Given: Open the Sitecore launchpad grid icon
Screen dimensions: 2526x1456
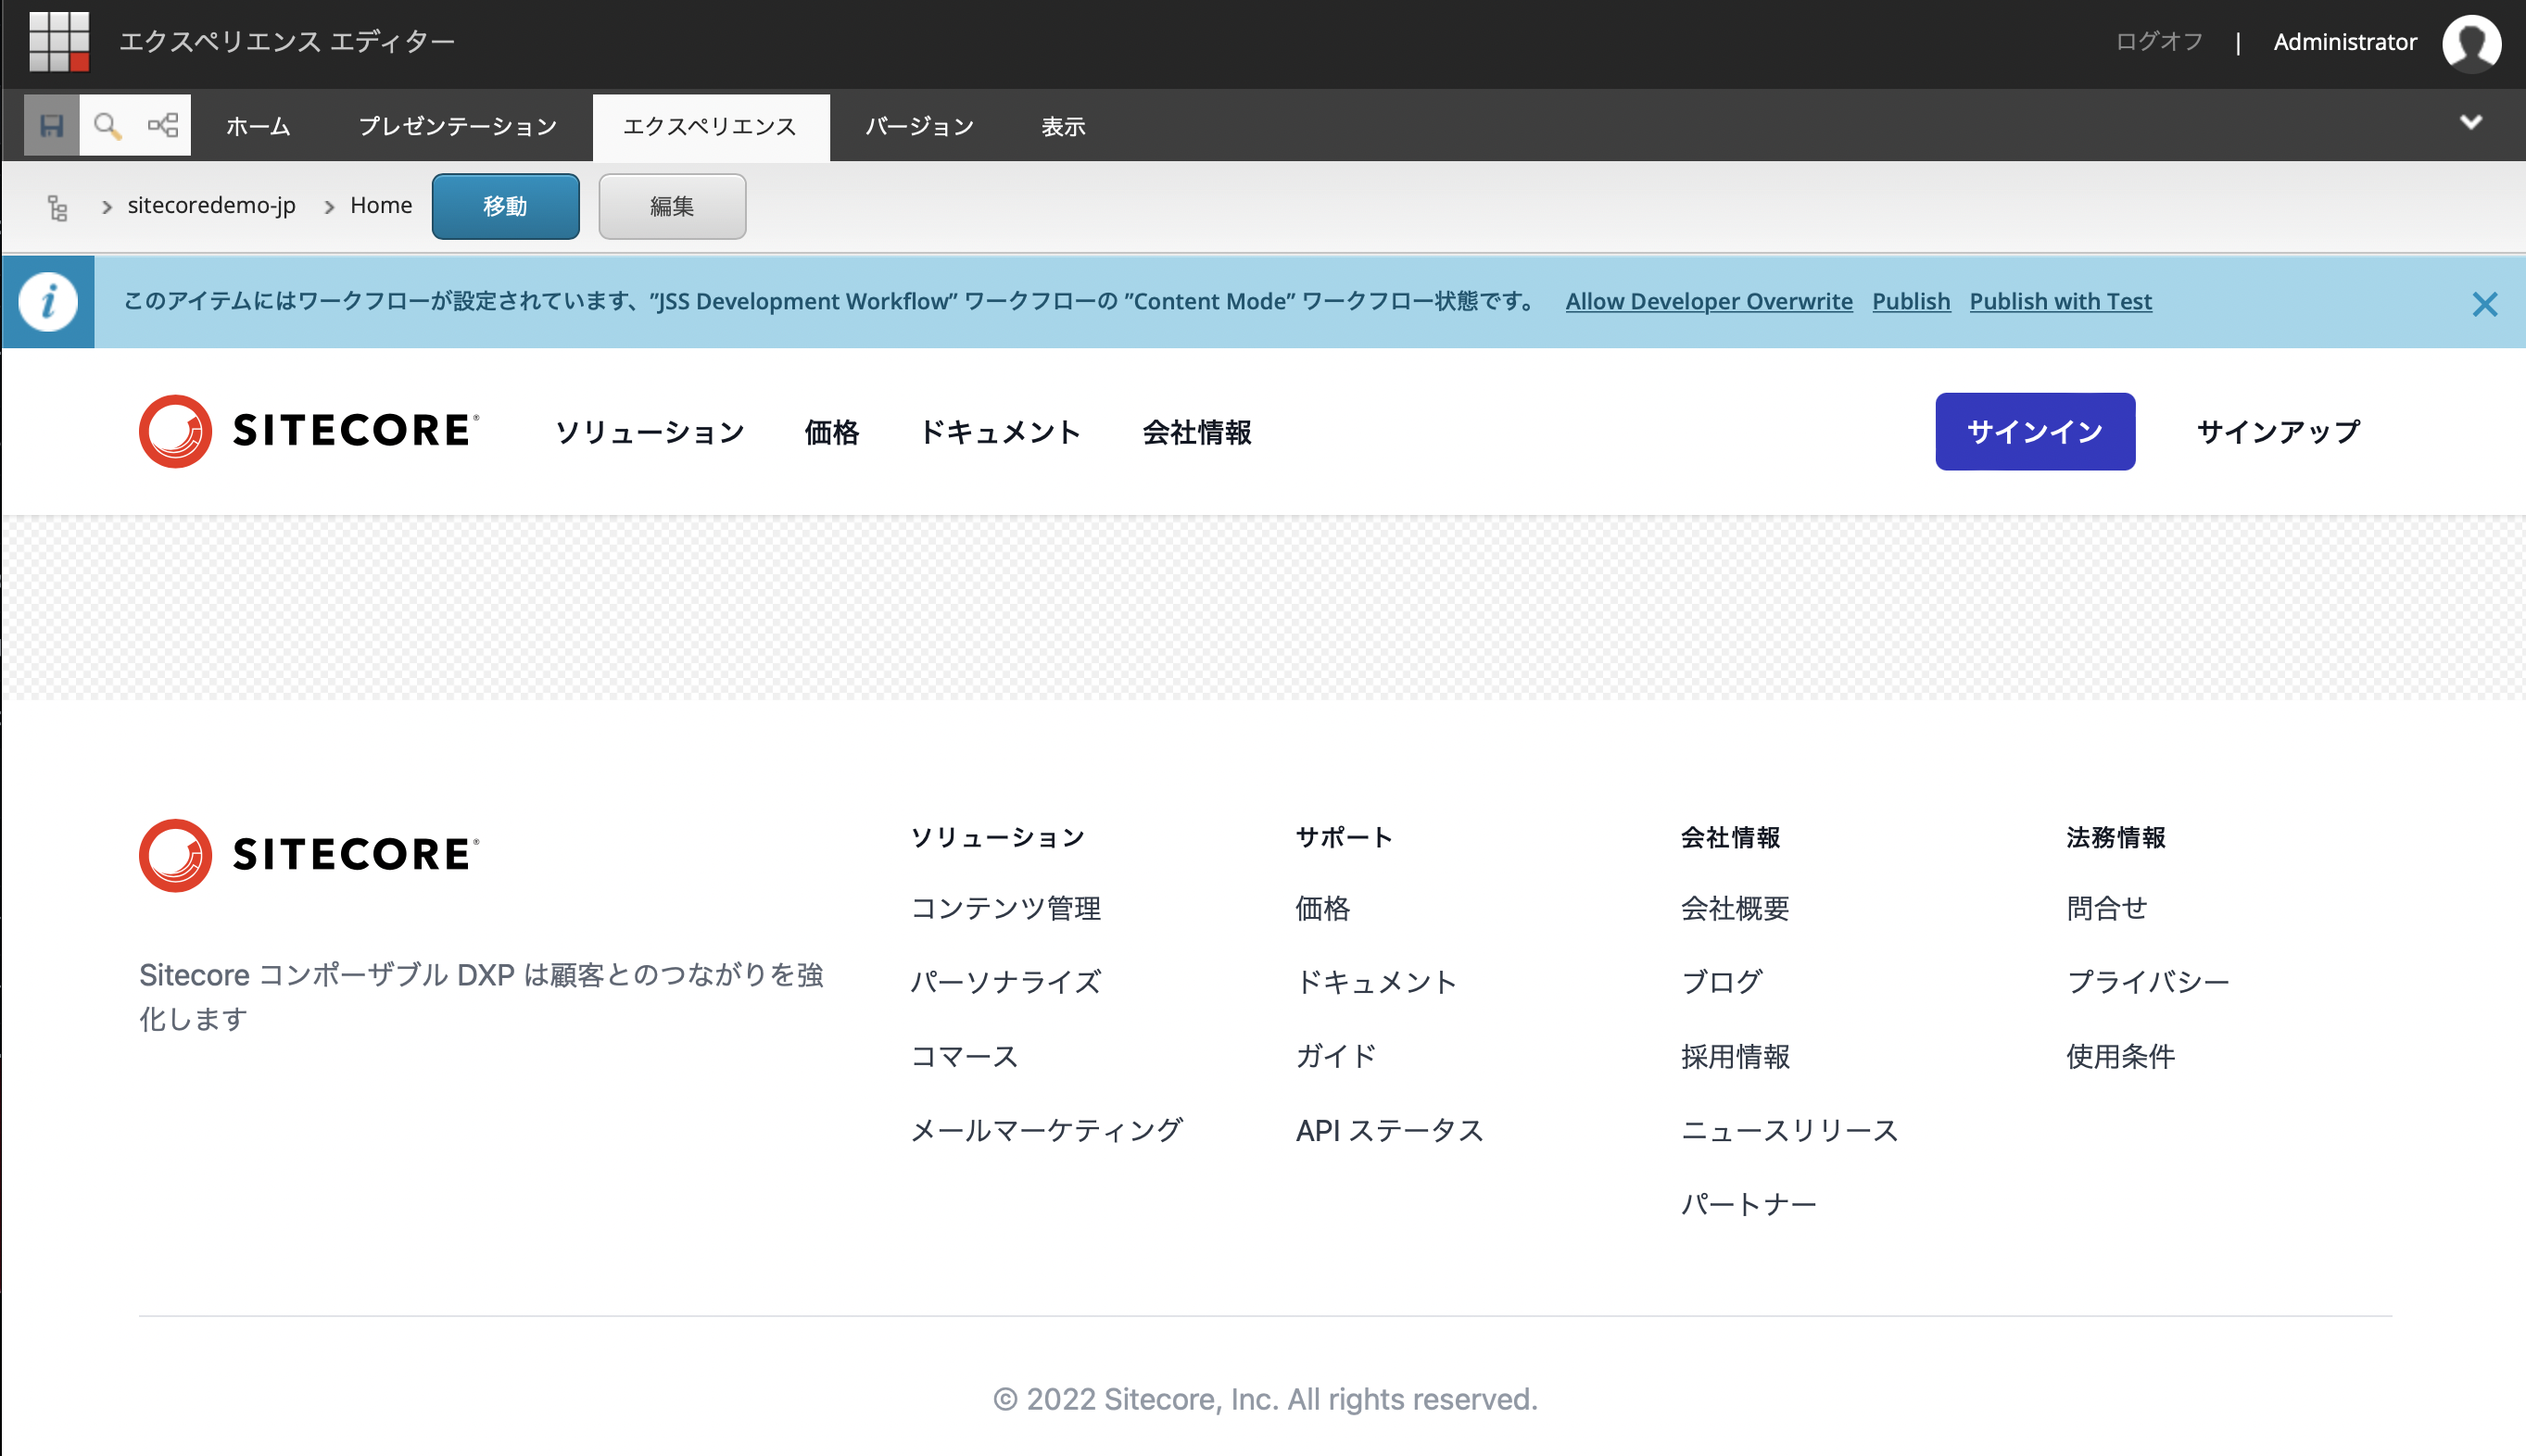Looking at the screenshot, I should click(x=59, y=41).
